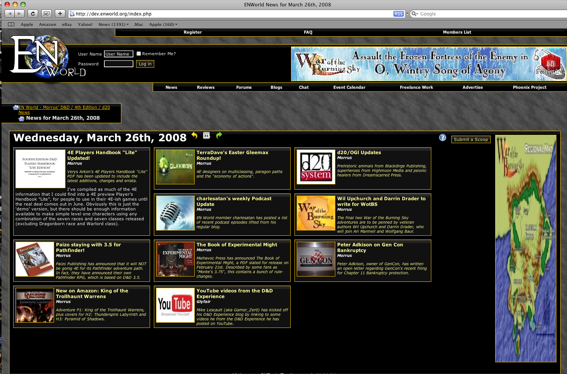This screenshot has width=567, height=374.
Task: Toggle the Remember Me checkbox
Action: click(x=139, y=54)
